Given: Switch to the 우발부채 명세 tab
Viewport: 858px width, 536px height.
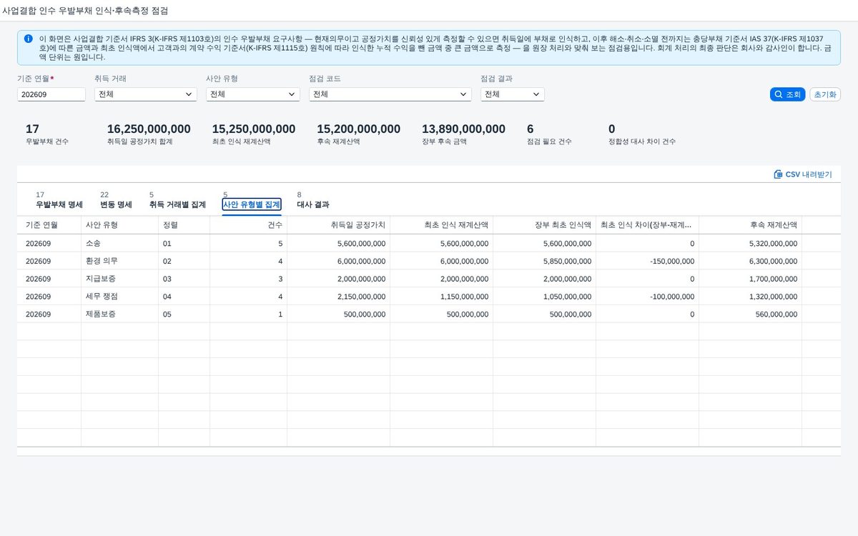Looking at the screenshot, I should pyautogui.click(x=59, y=204).
